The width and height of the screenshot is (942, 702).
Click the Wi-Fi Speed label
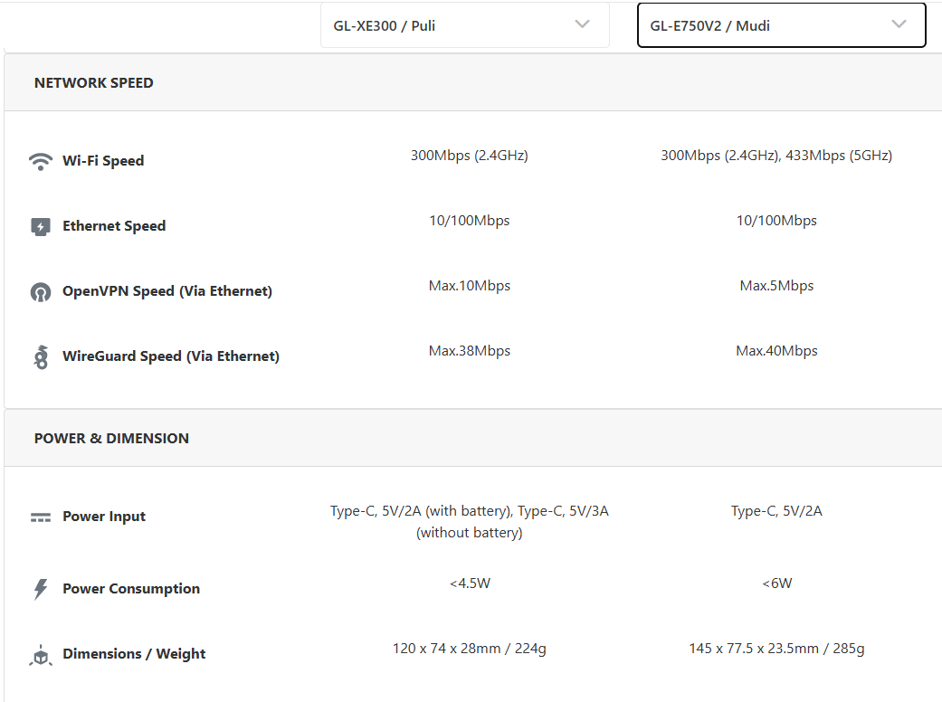(x=103, y=161)
